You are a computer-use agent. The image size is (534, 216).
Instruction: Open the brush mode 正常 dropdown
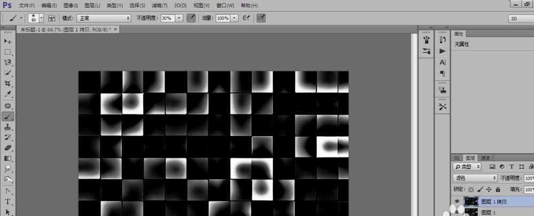click(104, 18)
